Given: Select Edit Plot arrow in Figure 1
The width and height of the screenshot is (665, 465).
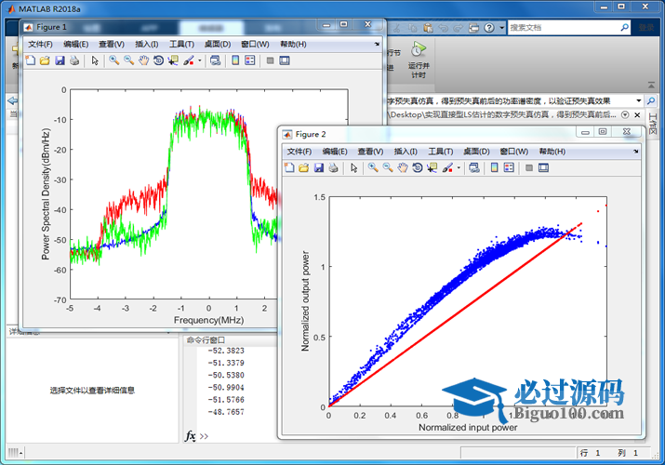Looking at the screenshot, I should 95,60.
